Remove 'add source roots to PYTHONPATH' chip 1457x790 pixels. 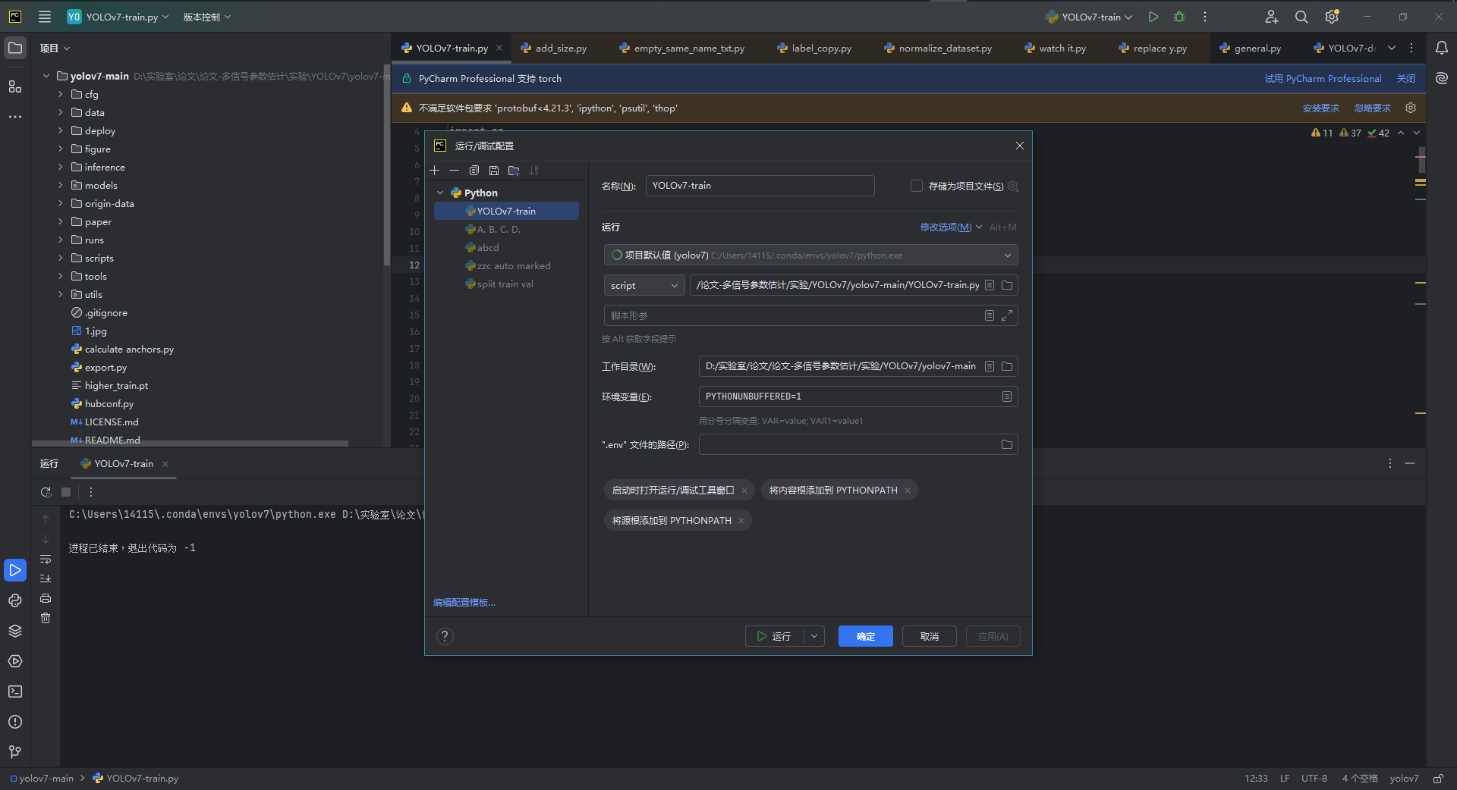[x=741, y=521]
